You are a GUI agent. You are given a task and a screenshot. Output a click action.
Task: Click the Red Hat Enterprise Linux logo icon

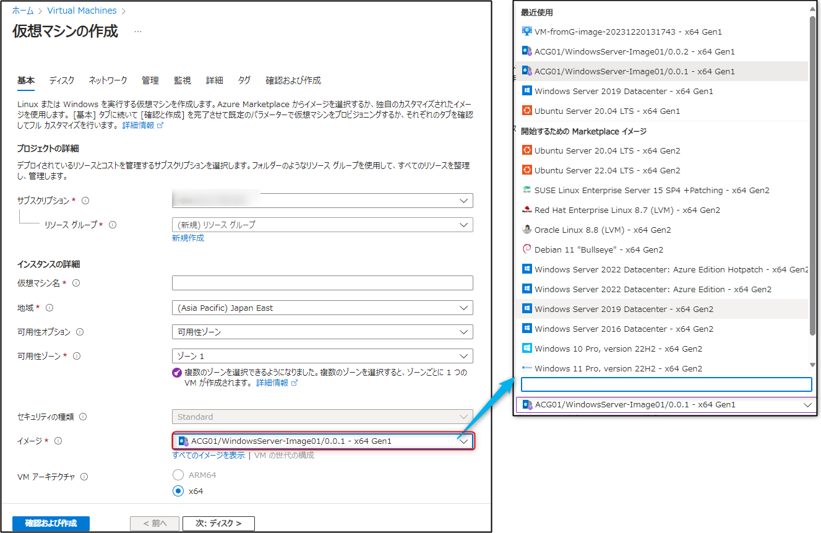[x=527, y=210]
